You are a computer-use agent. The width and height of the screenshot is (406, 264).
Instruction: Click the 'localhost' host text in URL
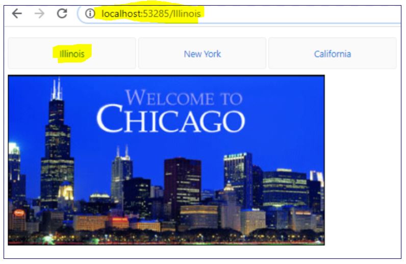pyautogui.click(x=120, y=14)
